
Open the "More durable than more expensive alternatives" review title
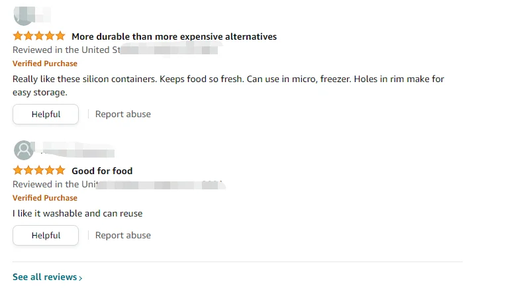[174, 36]
